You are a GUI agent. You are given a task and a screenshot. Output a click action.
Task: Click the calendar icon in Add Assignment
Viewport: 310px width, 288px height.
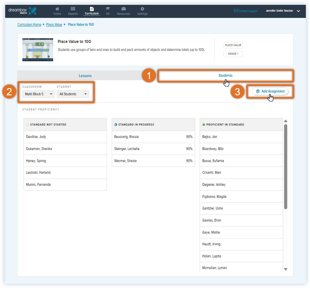[258, 91]
